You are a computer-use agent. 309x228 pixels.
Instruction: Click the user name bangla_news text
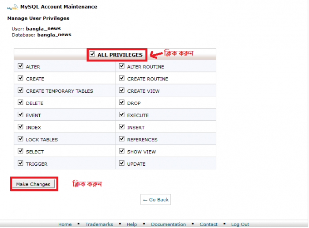pyautogui.click(x=43, y=29)
